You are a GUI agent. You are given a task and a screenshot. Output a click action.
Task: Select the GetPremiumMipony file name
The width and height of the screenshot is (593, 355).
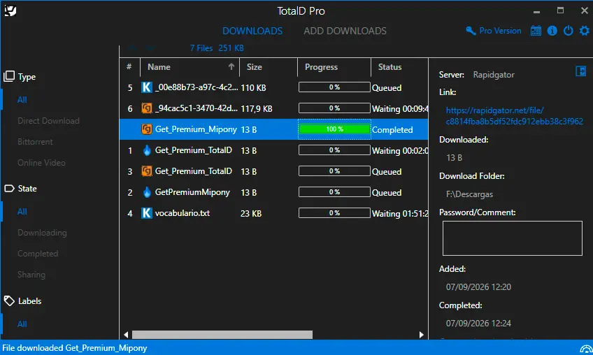point(192,192)
